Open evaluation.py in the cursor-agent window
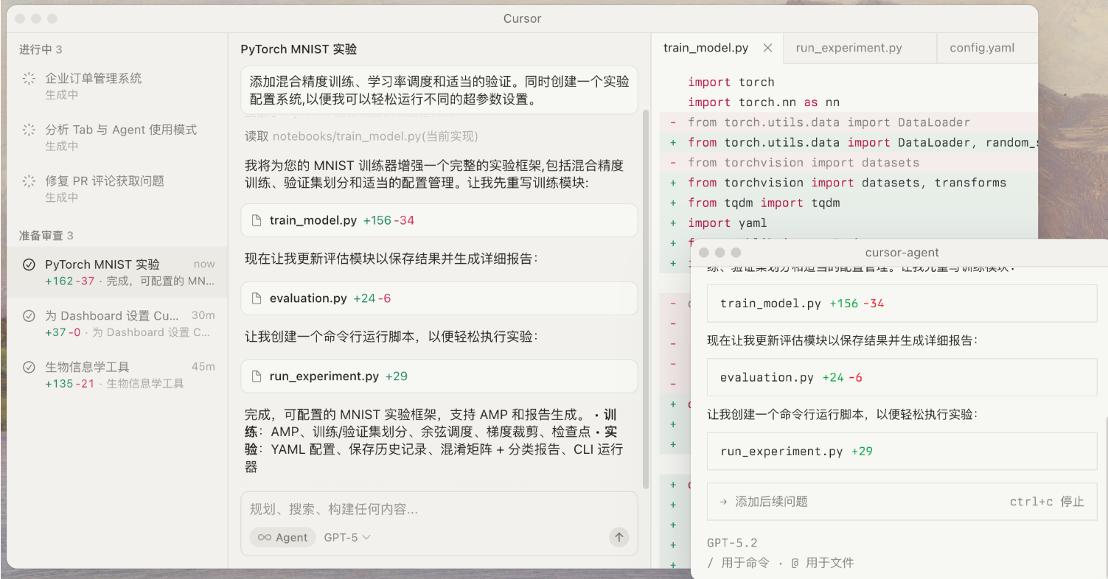This screenshot has height=579, width=1108. coord(902,378)
